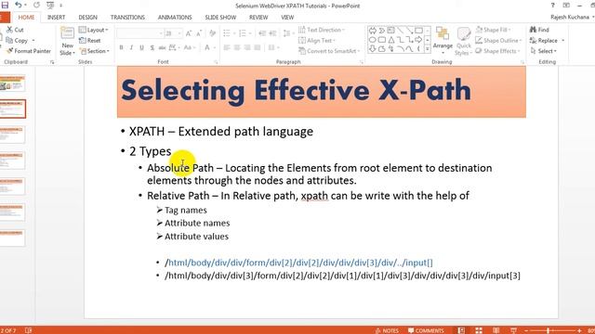Save the presentation from Quick Access Toolbar
Screen dimensions: 595x334
(x=5, y=6)
